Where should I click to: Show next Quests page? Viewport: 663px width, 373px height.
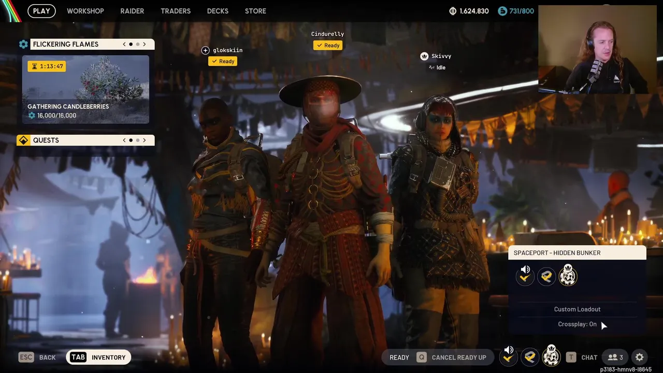(145, 140)
